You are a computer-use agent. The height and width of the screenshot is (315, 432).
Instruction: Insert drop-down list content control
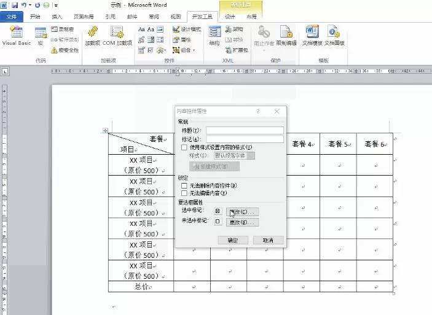[x=160, y=40]
